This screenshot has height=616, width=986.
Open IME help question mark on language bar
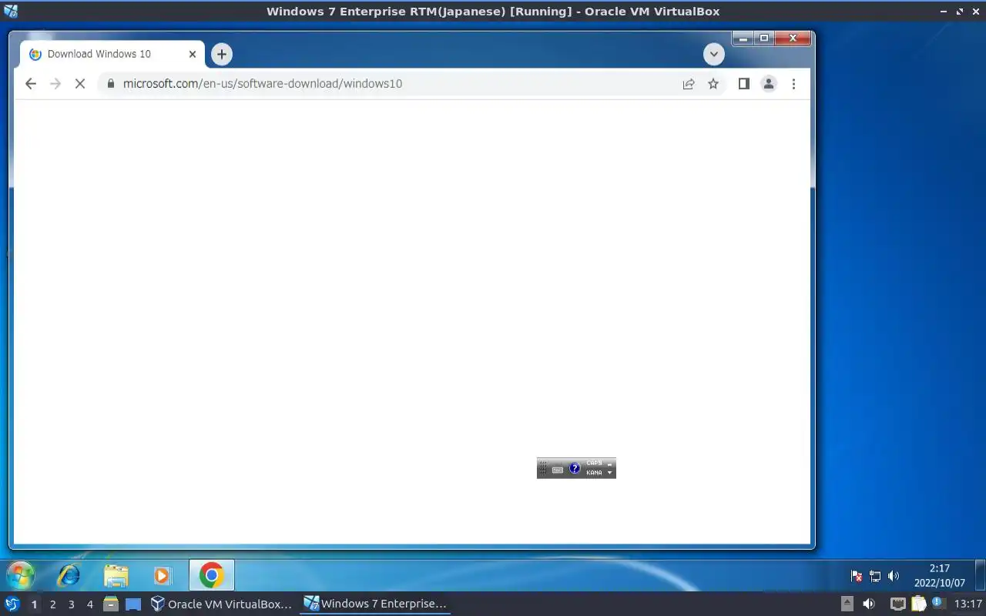point(575,468)
